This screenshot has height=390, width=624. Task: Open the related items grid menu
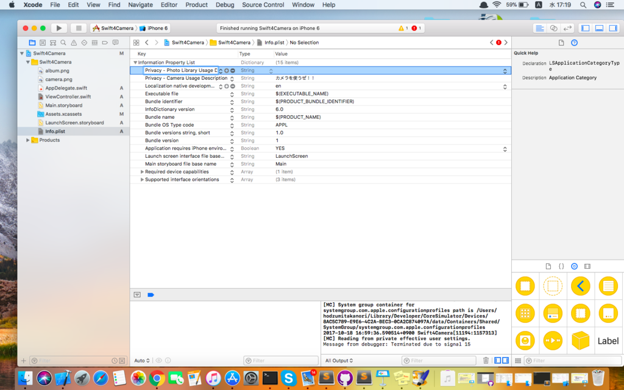(136, 43)
